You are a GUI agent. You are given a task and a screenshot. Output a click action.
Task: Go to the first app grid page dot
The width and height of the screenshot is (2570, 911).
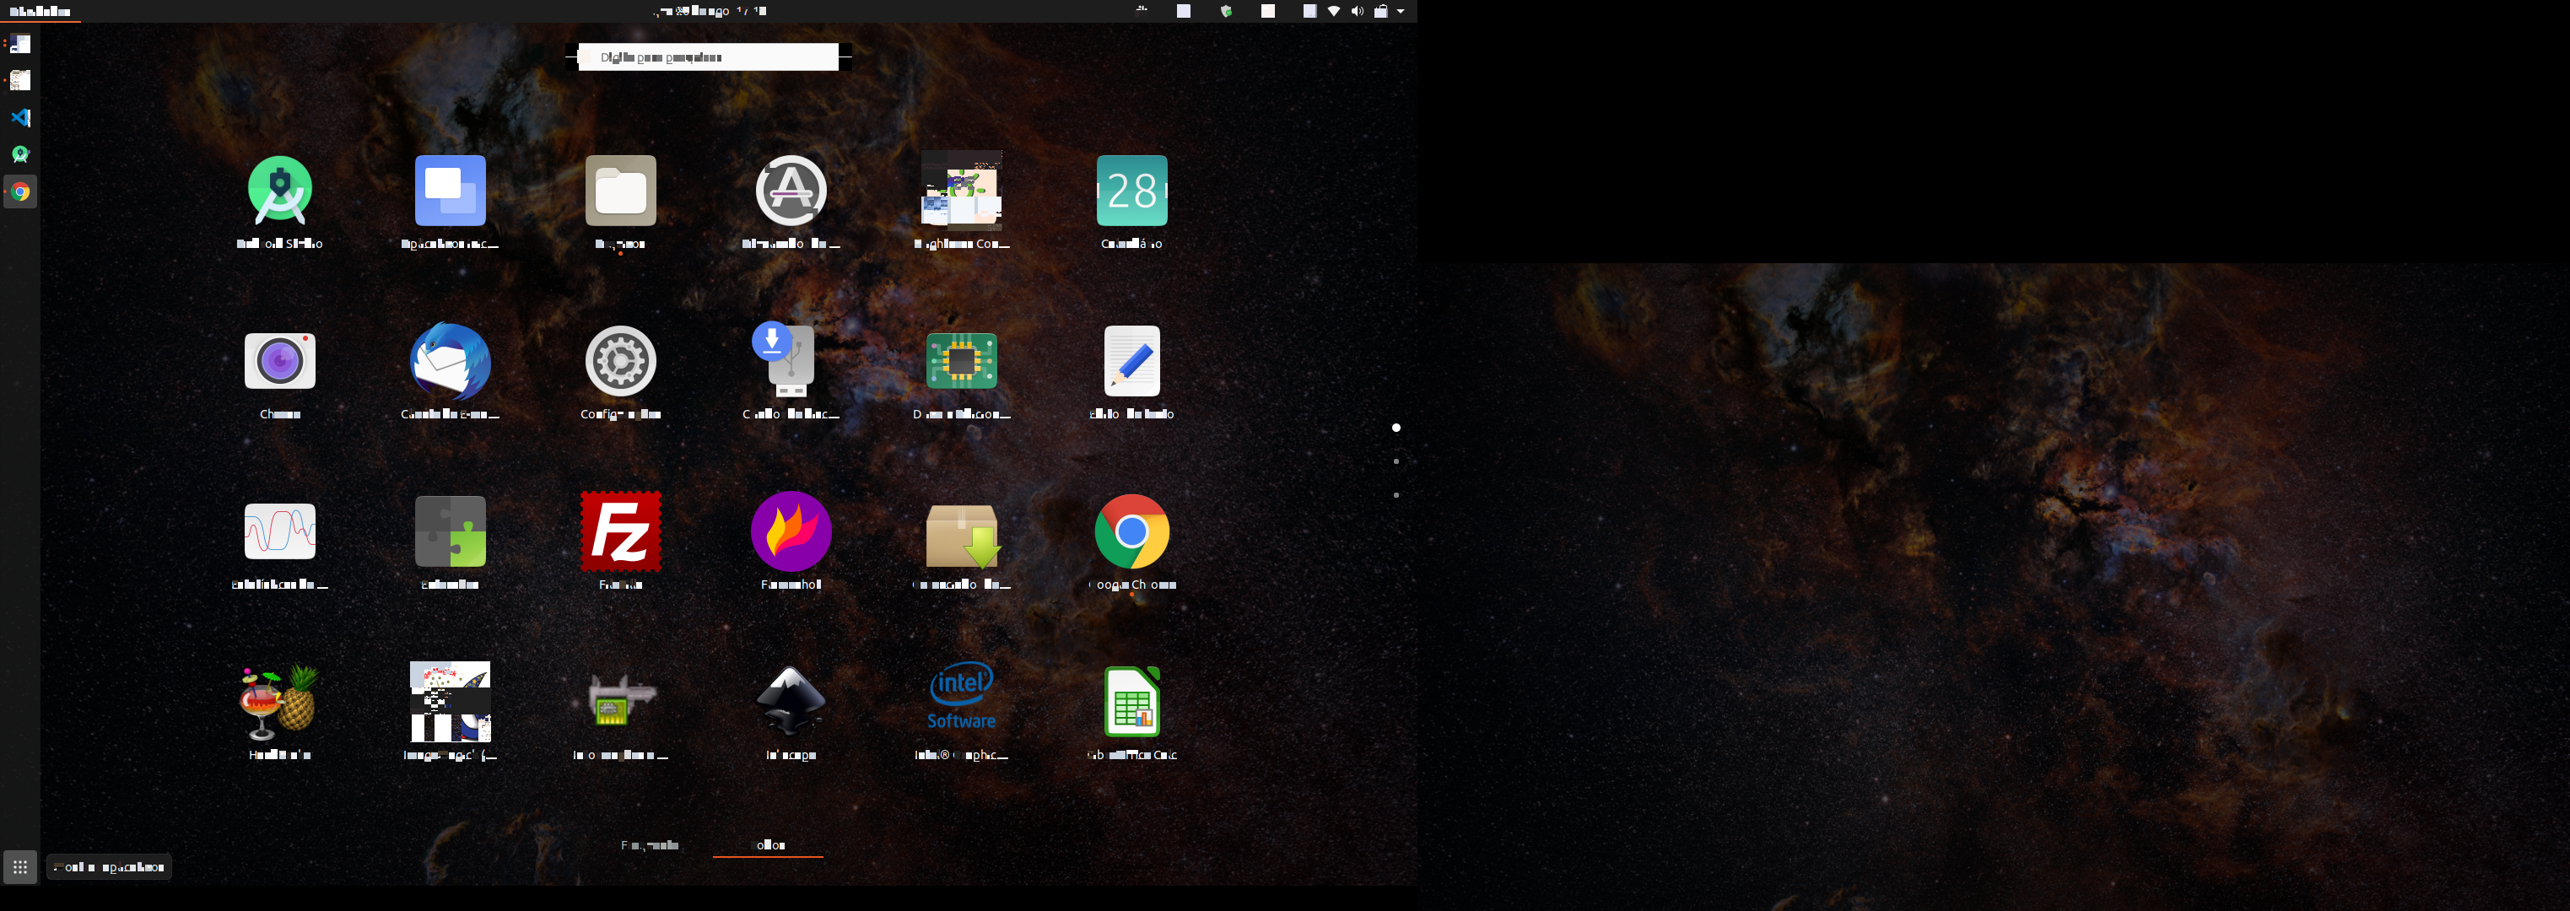1396,428
